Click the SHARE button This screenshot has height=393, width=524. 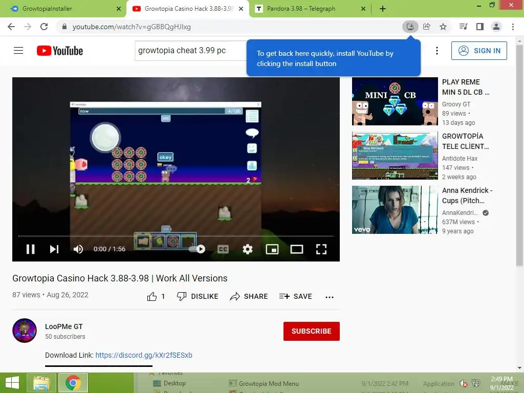[249, 296]
